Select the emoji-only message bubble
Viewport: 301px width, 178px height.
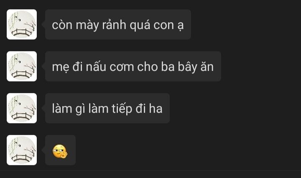60,150
